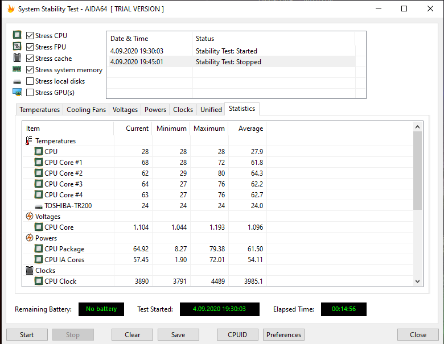Viewport: 444px width, 344px height.
Task: Click the statistics vertical scrollbar thumb
Action: [417, 171]
